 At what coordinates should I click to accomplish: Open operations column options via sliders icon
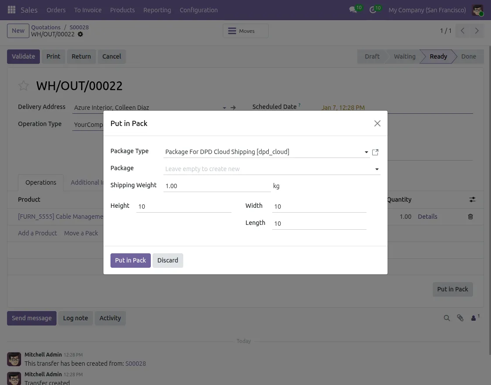[472, 199]
